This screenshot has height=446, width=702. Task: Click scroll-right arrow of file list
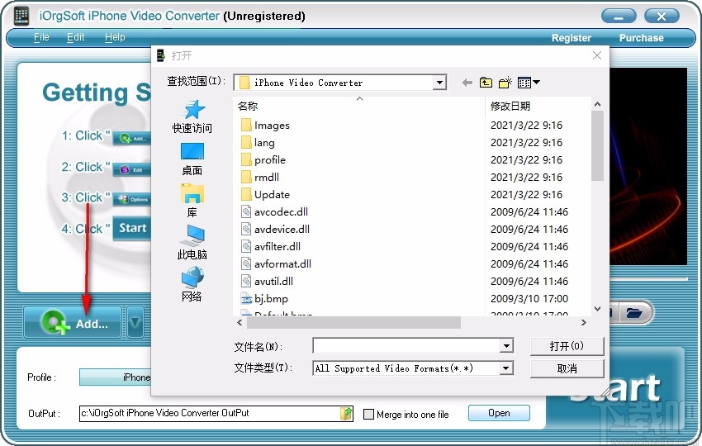[583, 322]
